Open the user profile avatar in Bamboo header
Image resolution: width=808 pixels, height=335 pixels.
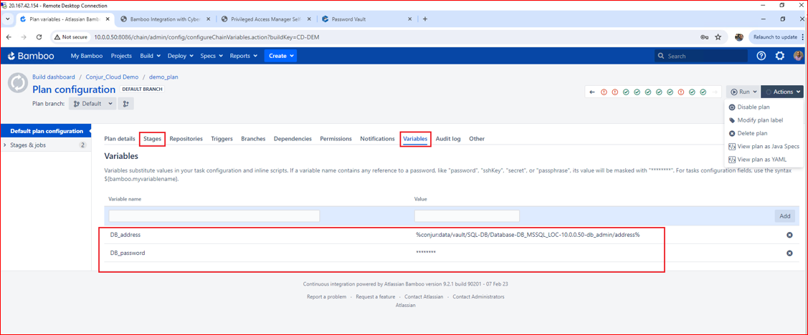(798, 56)
